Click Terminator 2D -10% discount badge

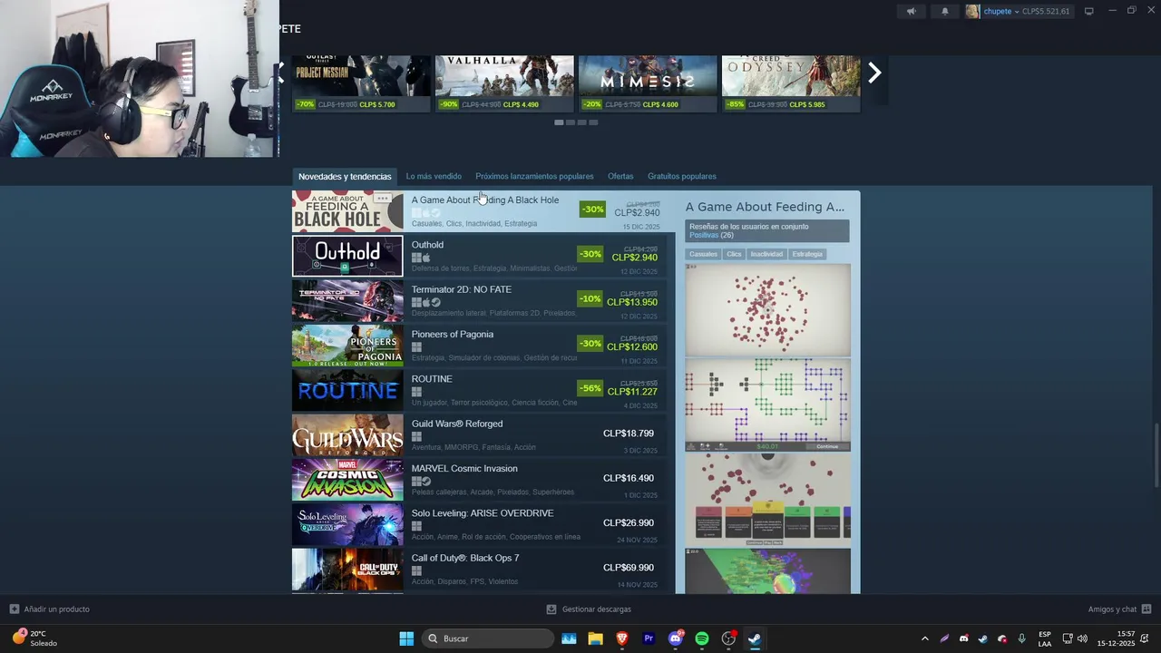coord(590,298)
